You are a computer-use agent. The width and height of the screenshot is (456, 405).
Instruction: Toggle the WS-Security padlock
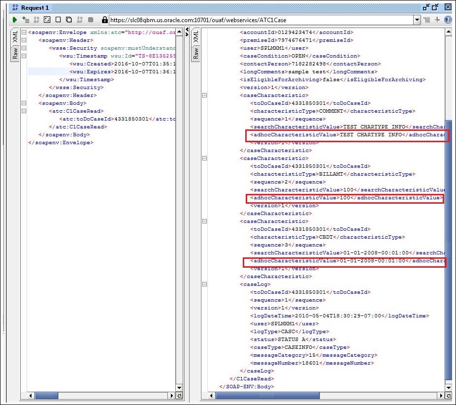click(x=104, y=21)
